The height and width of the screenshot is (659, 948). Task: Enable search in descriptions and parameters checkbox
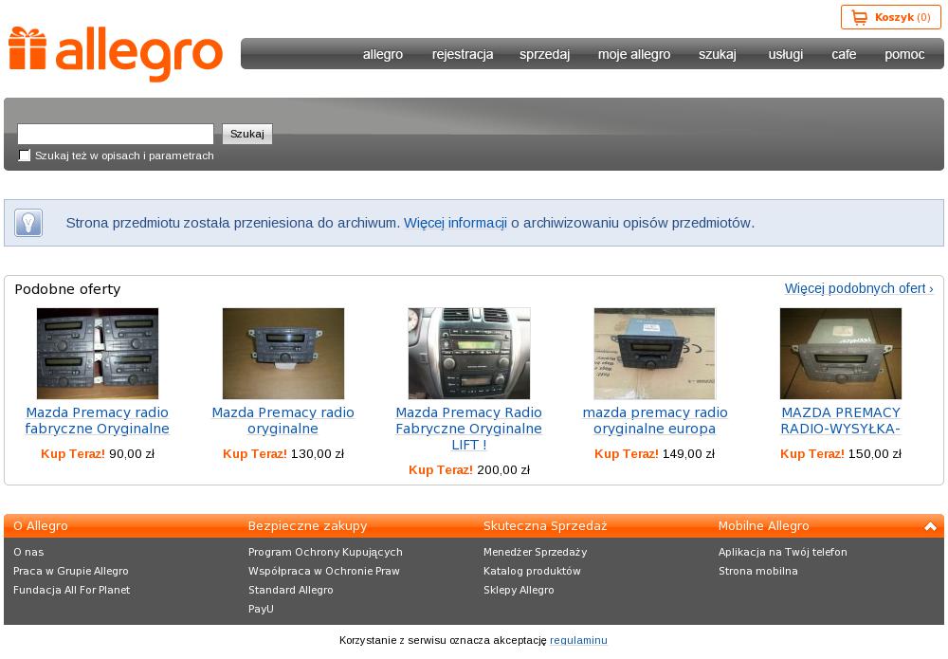pyautogui.click(x=25, y=156)
